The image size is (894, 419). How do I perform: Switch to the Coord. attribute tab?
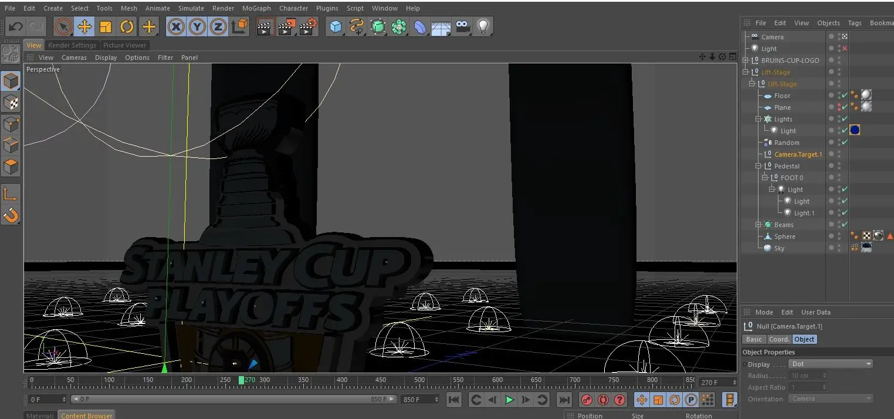779,339
